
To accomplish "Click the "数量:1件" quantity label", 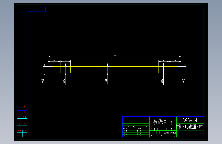I will tap(196, 127).
